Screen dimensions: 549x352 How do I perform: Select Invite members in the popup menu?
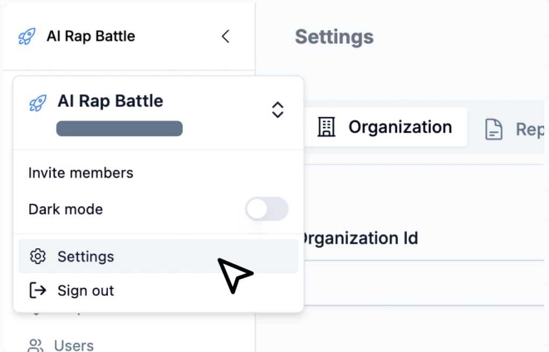(81, 173)
